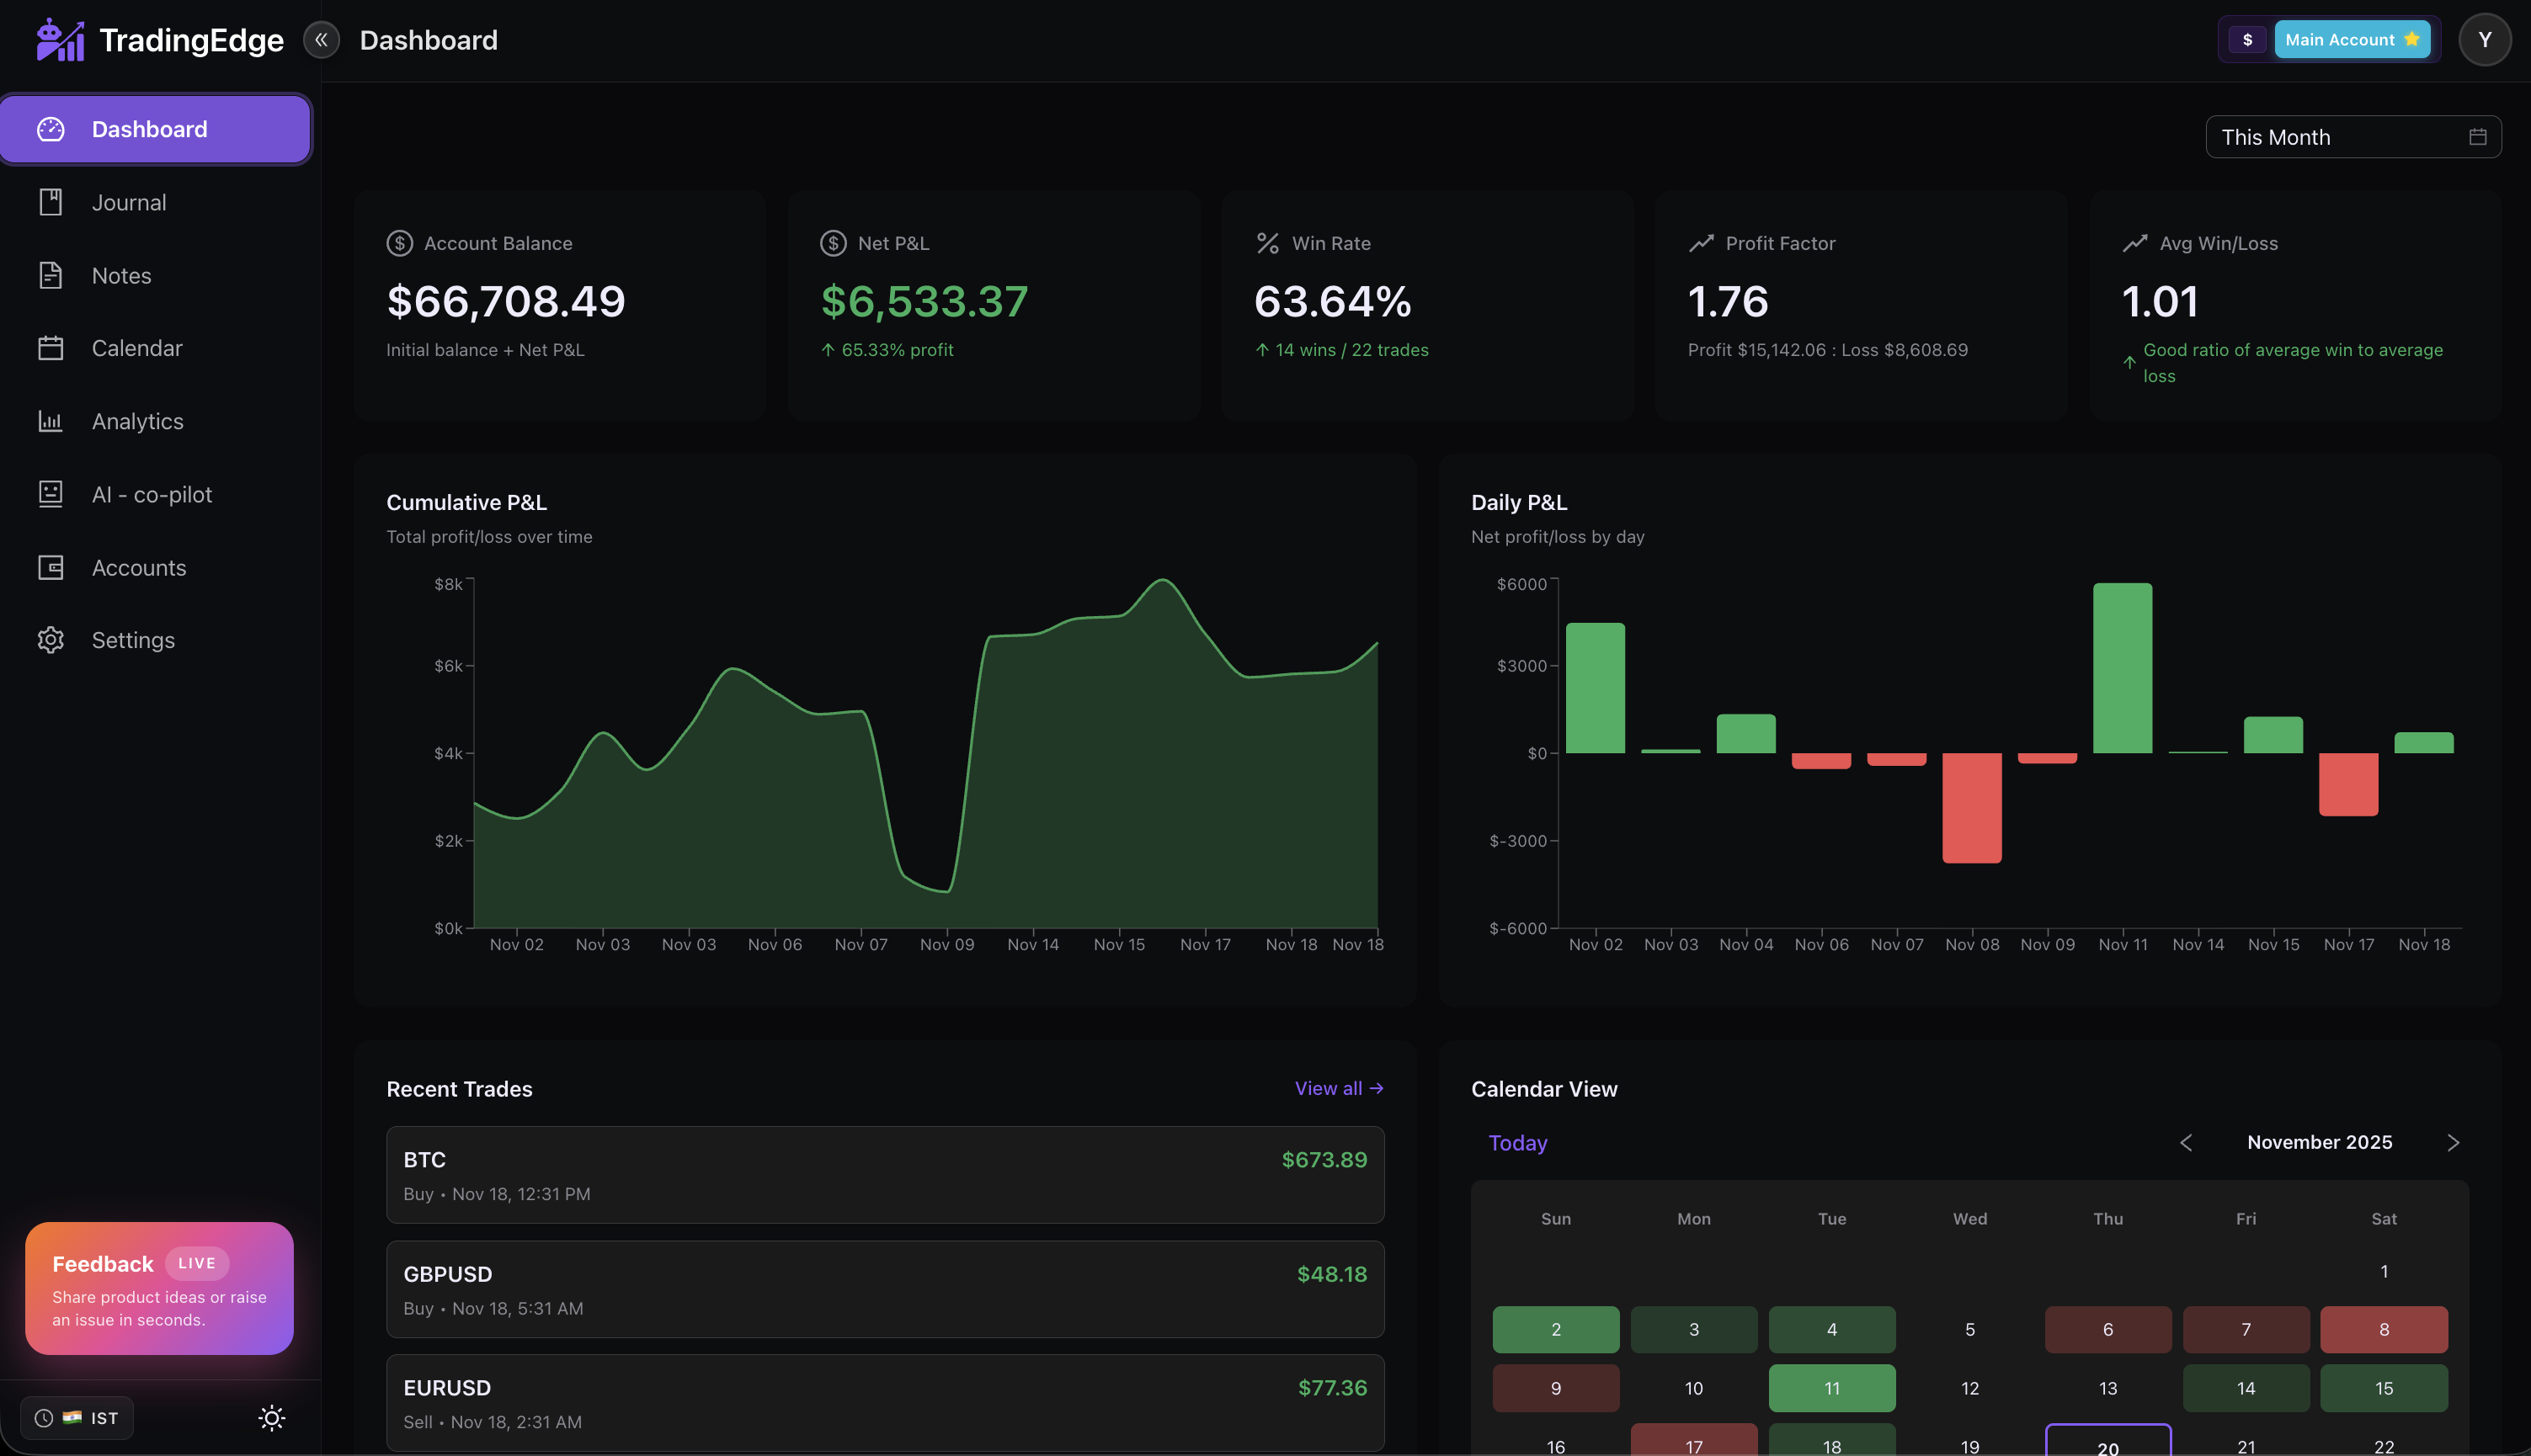Open Journal from the sidebar
Viewport: 2531px width, 1456px height.
coord(128,202)
